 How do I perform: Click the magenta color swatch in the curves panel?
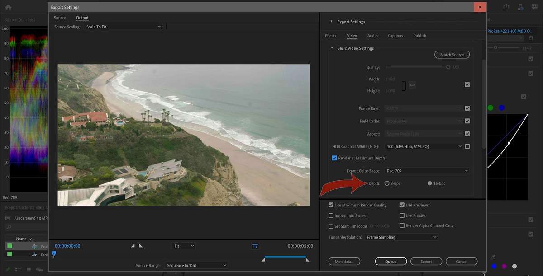pyautogui.click(x=504, y=266)
